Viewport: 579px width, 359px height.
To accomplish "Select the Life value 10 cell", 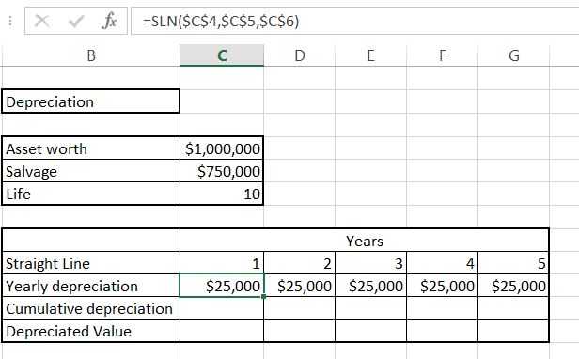I will click(222, 194).
